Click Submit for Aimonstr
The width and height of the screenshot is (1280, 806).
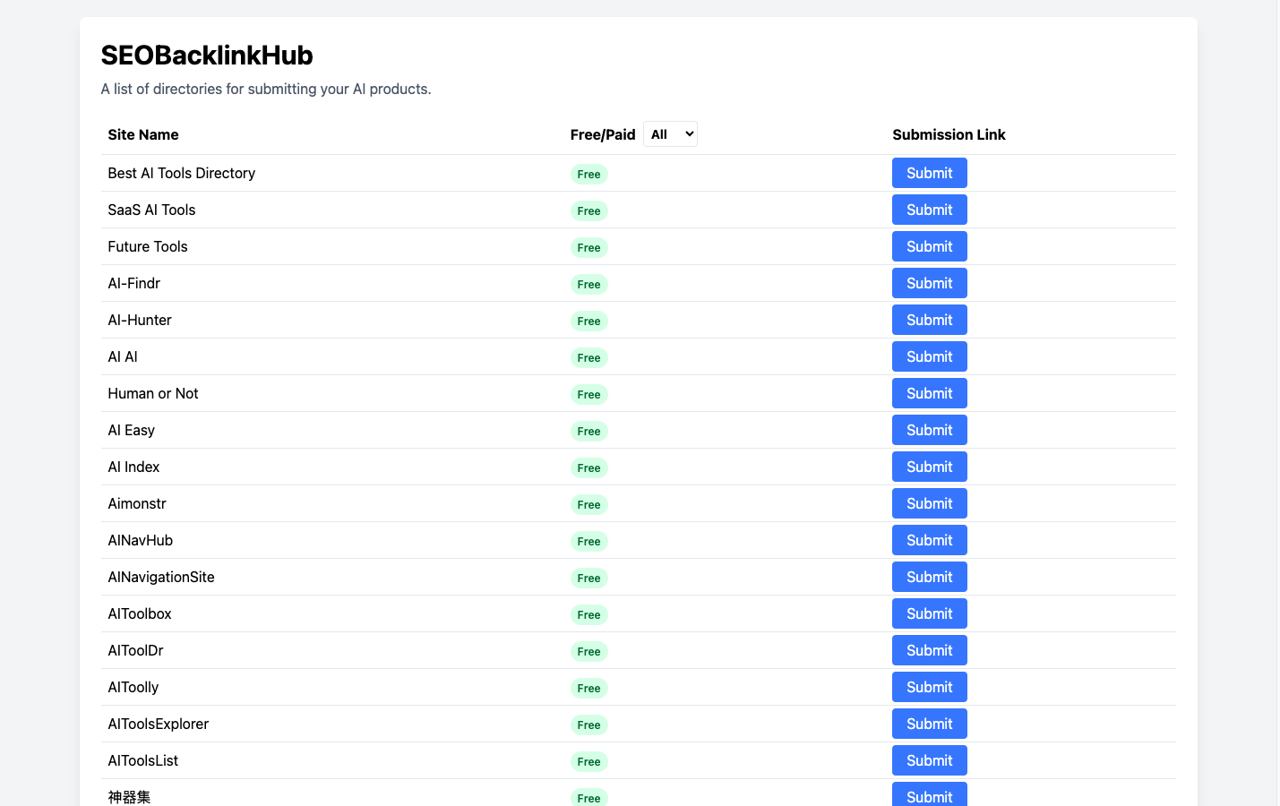929,503
